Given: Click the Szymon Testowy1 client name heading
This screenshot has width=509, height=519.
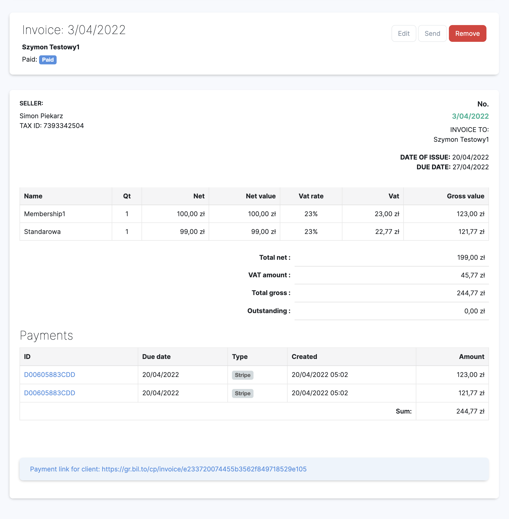Looking at the screenshot, I should pyautogui.click(x=51, y=47).
